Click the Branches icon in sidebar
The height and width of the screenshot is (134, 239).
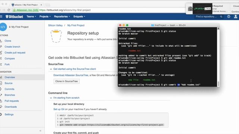(x=1, y=95)
